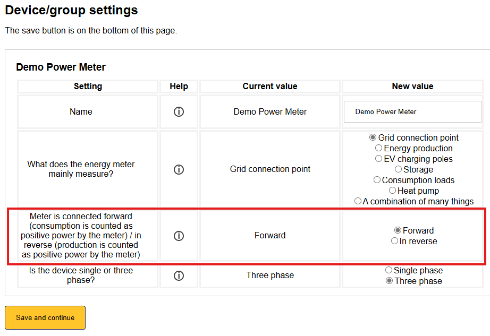
Task: Click the Setting column header
Action: point(88,87)
